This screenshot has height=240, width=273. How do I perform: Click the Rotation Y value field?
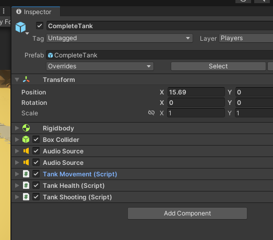(x=254, y=102)
